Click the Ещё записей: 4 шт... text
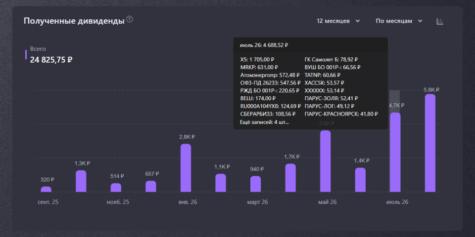 point(264,122)
